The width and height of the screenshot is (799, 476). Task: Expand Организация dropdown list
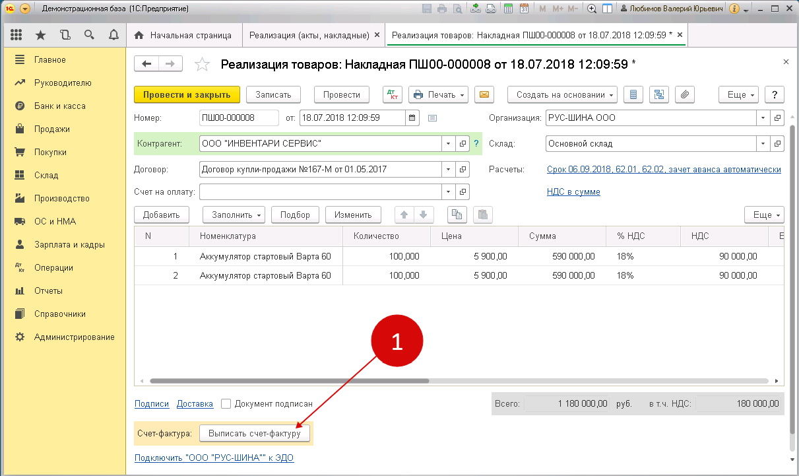point(763,118)
